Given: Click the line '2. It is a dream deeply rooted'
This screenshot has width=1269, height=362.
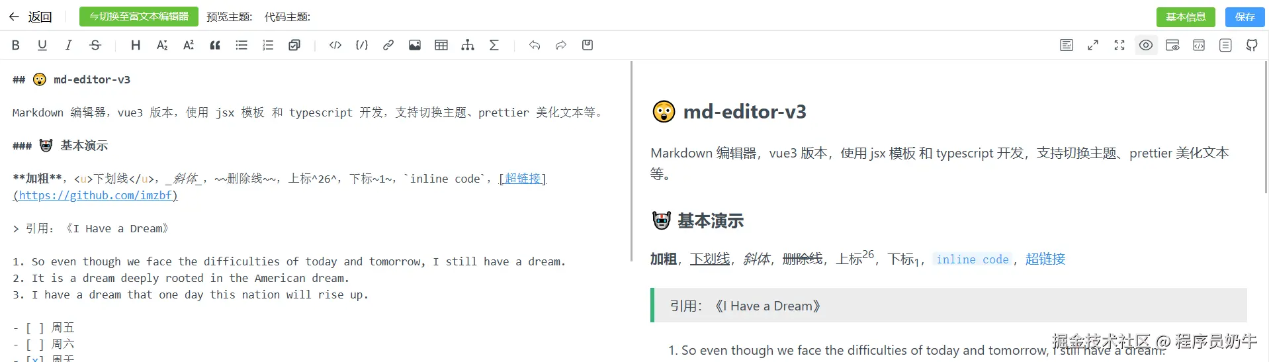Looking at the screenshot, I should (181, 278).
